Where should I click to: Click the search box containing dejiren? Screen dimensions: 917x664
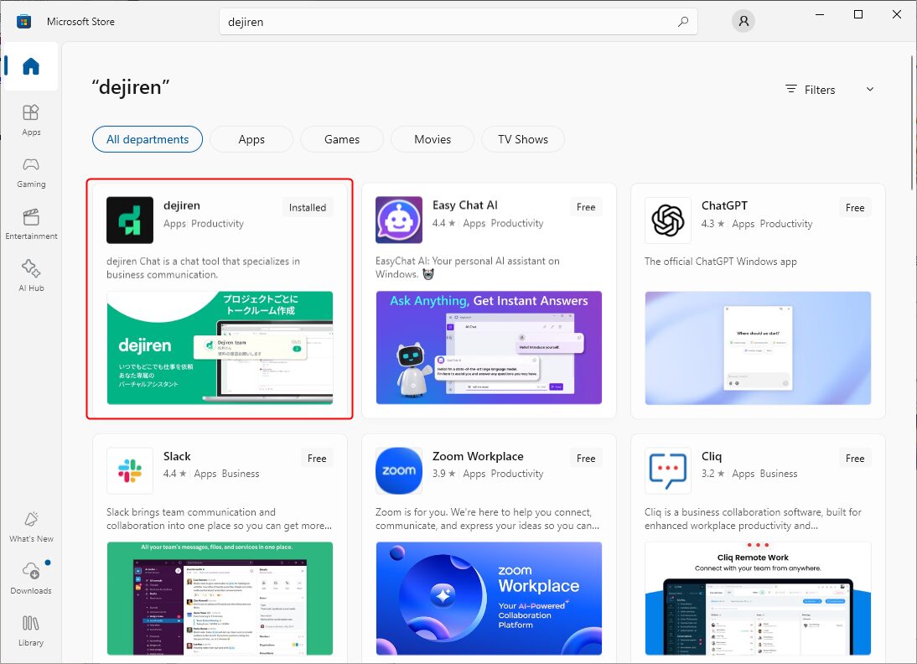(458, 22)
